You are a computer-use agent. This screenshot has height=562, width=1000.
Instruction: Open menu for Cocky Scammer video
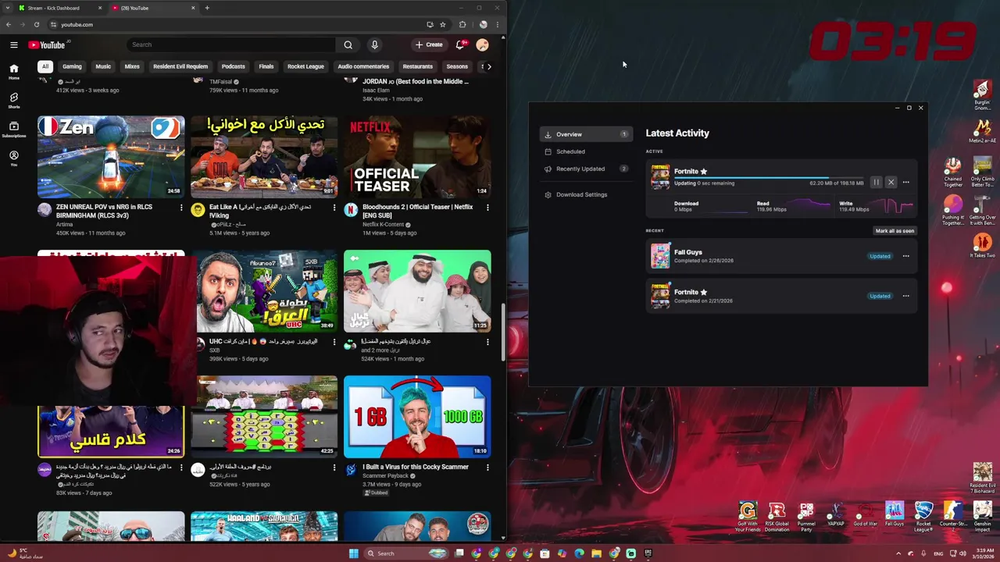coord(487,468)
